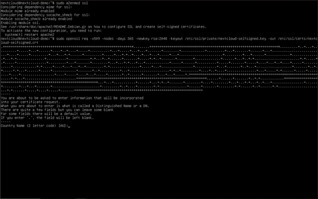Click 'For some fields there will be' line

point(46,114)
